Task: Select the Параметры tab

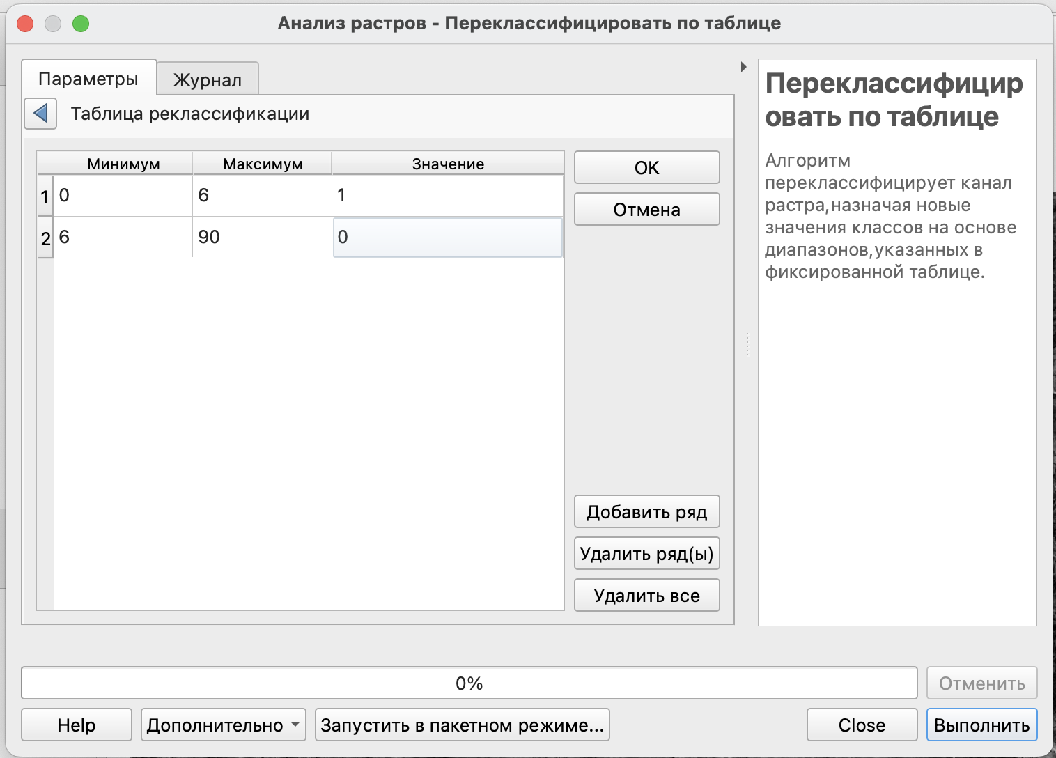Action: pos(88,79)
